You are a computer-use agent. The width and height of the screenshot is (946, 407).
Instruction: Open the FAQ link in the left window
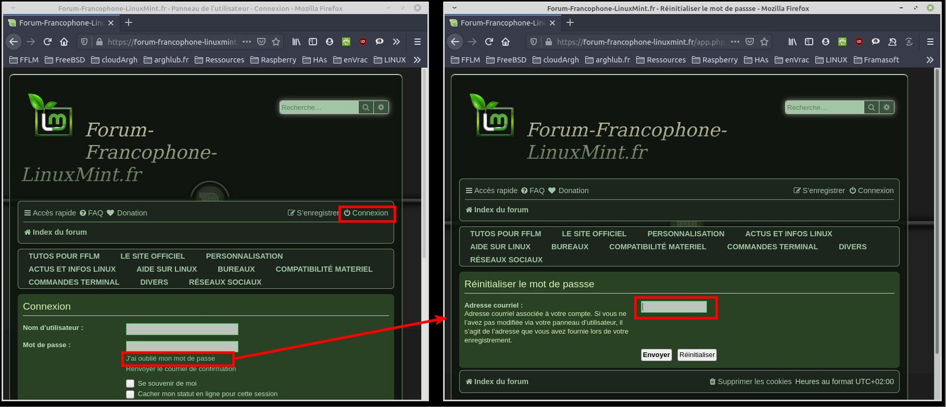92,213
